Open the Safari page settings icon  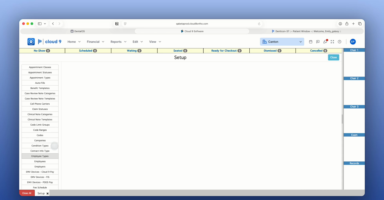point(125,24)
